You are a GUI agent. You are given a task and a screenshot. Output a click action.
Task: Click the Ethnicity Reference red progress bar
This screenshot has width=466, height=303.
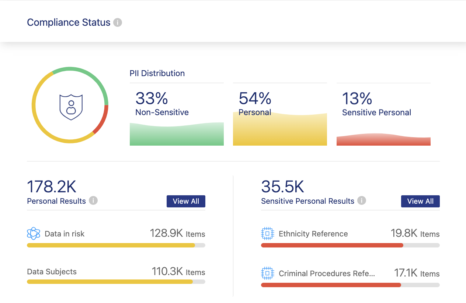coord(350,245)
